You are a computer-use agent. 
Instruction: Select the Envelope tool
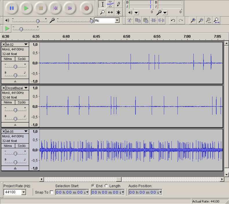[x=110, y=4]
